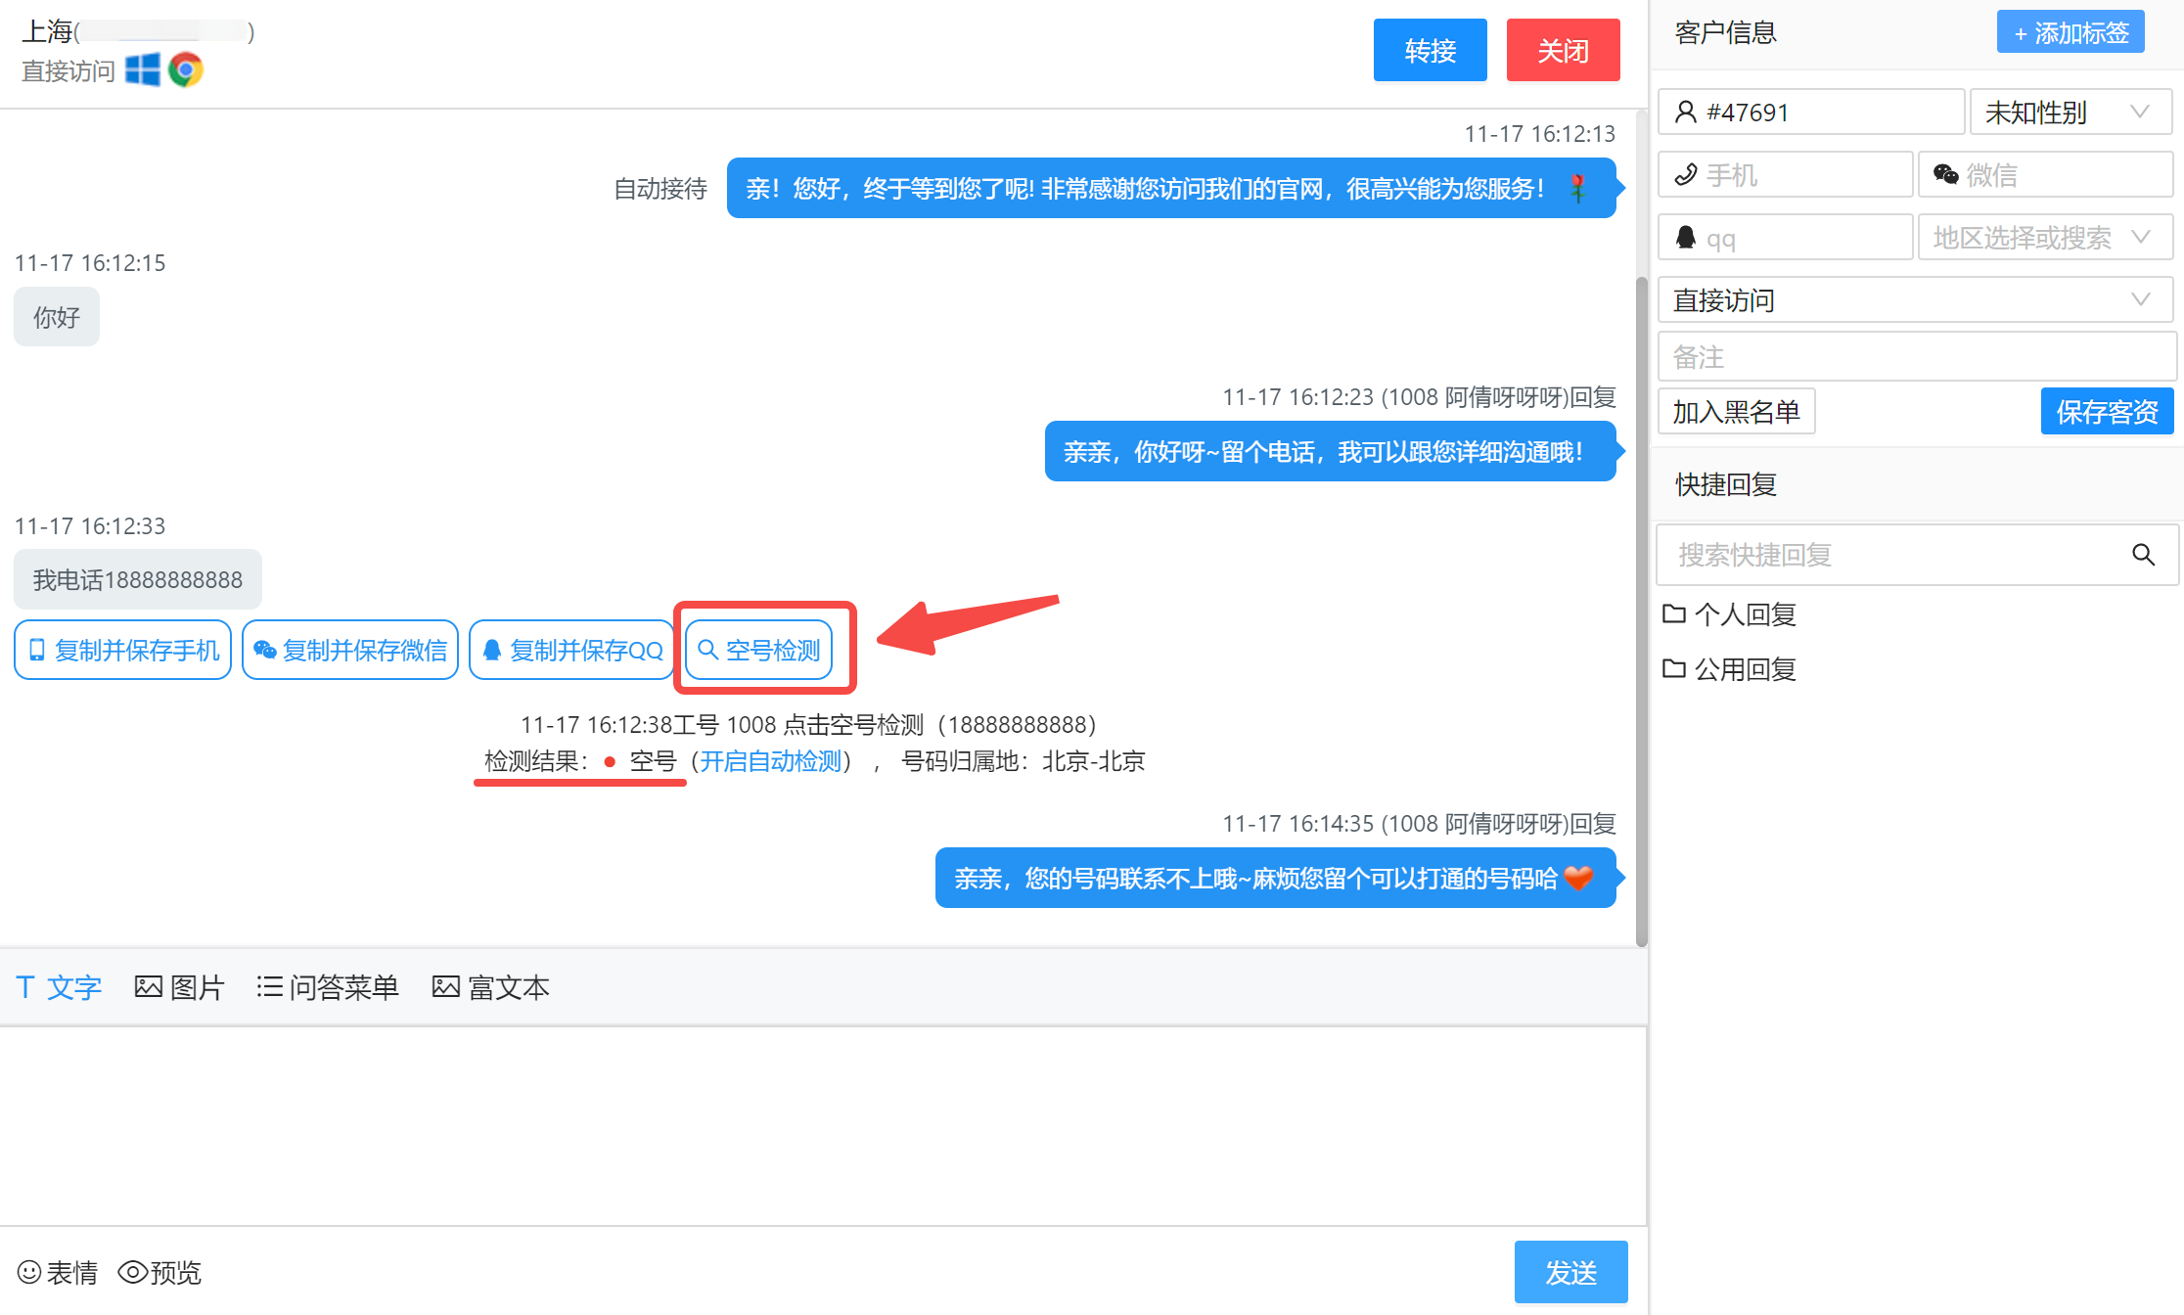The image size is (2184, 1315).
Task: Click the 空号检测 search button
Action: click(x=759, y=650)
